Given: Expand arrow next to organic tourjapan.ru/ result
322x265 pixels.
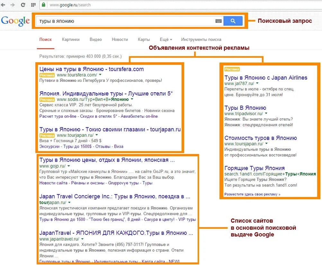Looking at the screenshot, I should coord(69,202).
